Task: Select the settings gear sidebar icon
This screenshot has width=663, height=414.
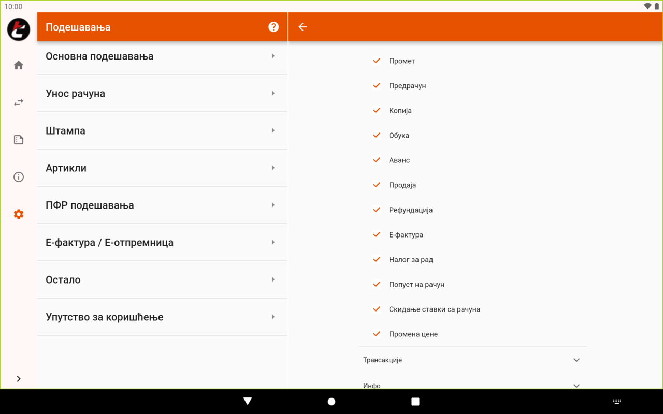Action: click(x=19, y=214)
